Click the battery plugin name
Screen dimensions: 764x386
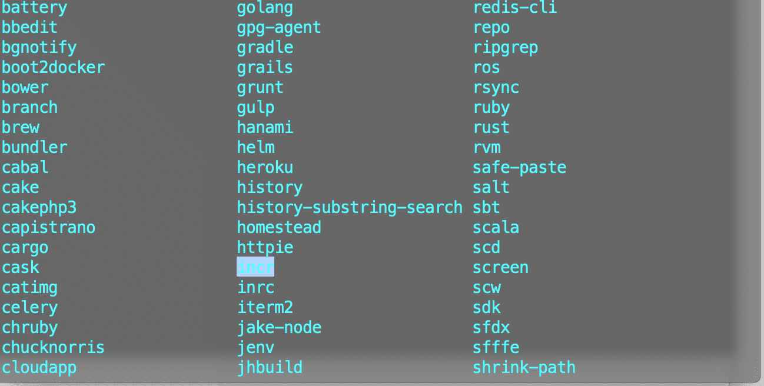tap(35, 8)
